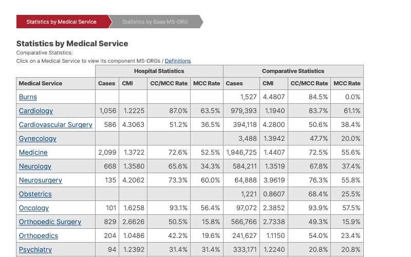Open the Statistics by Medical Service tab

pyautogui.click(x=62, y=22)
